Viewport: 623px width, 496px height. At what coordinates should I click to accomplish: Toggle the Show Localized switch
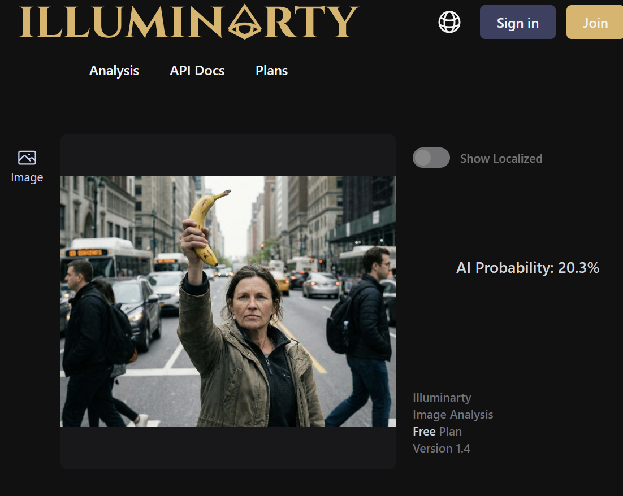pos(431,158)
